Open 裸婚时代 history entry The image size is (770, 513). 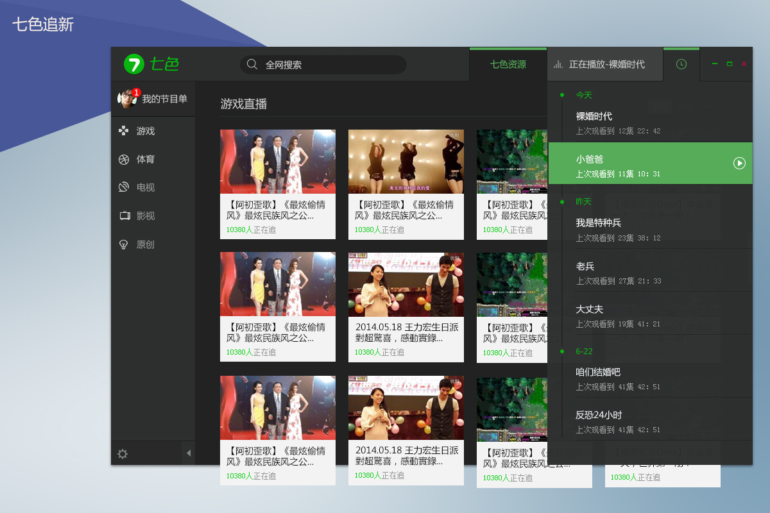650,122
